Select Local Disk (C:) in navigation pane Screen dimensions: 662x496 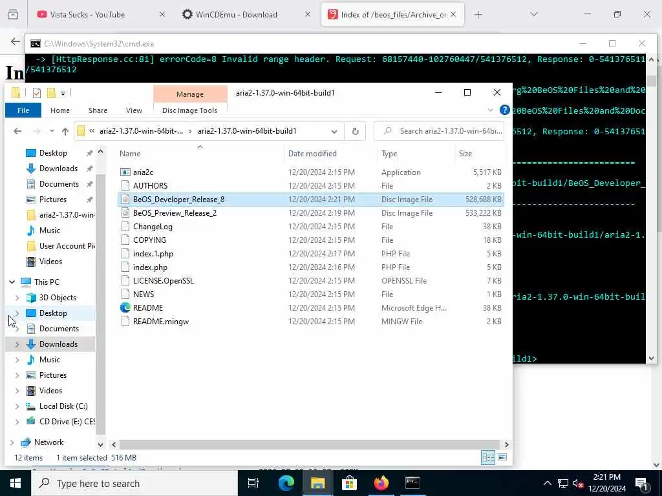(x=63, y=406)
